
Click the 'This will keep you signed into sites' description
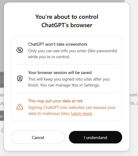69,82
